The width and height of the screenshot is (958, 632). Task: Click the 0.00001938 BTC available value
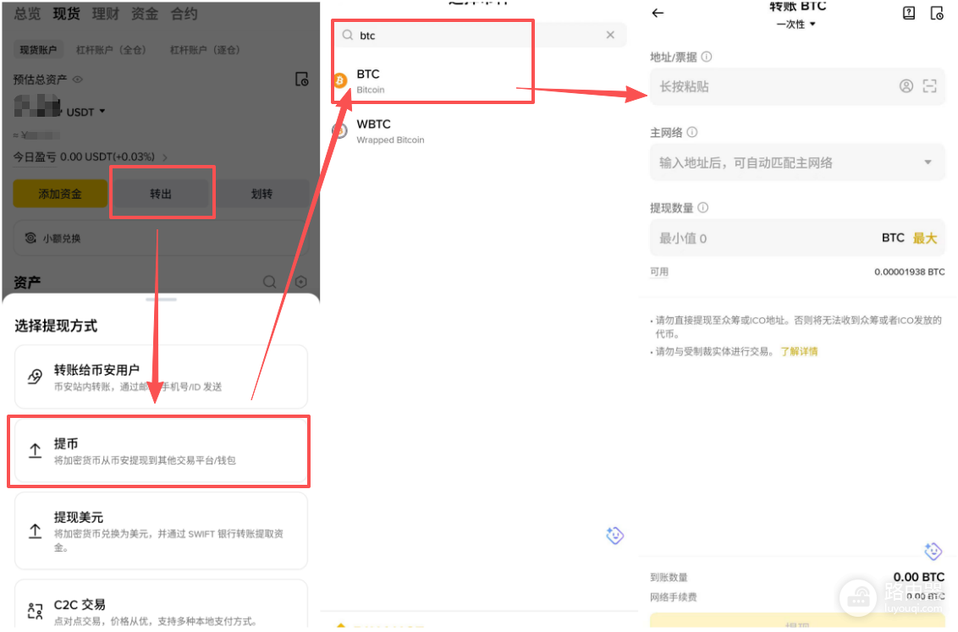point(909,272)
